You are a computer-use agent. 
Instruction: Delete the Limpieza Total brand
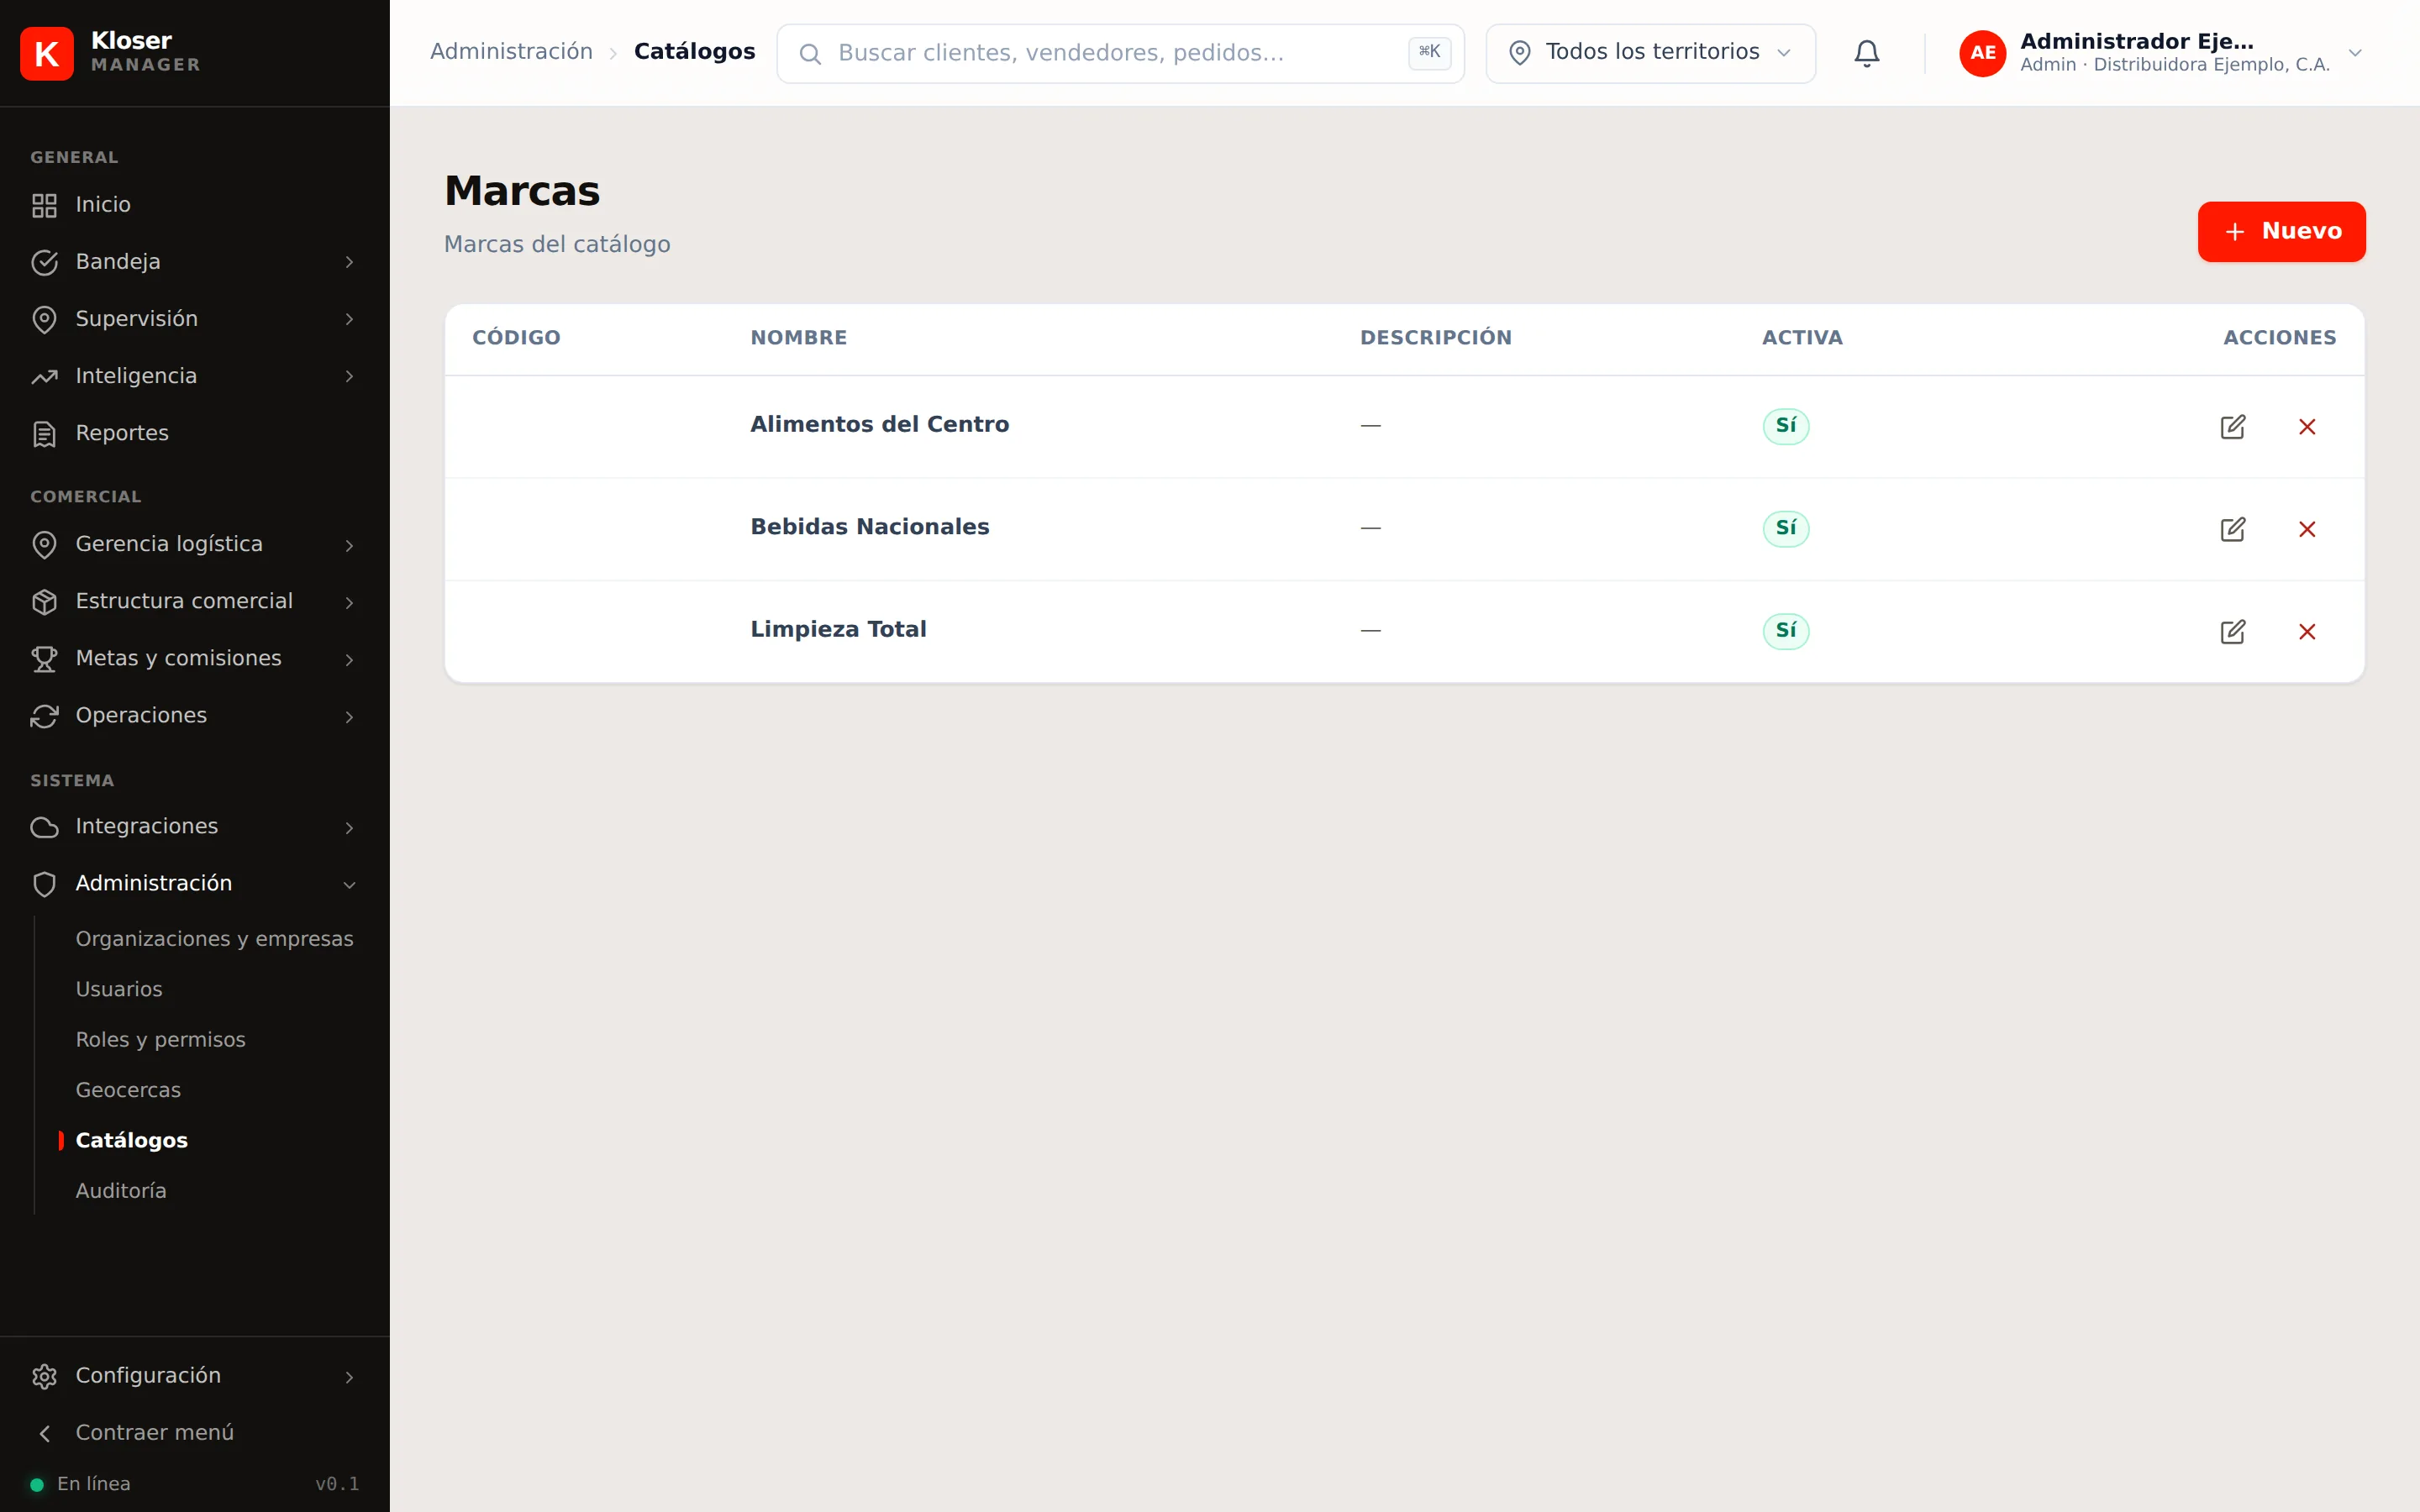pyautogui.click(x=2307, y=632)
